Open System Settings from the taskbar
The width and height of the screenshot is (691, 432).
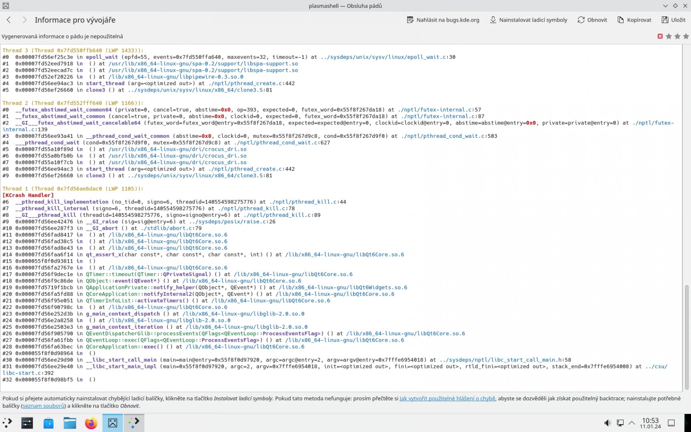pos(27,423)
